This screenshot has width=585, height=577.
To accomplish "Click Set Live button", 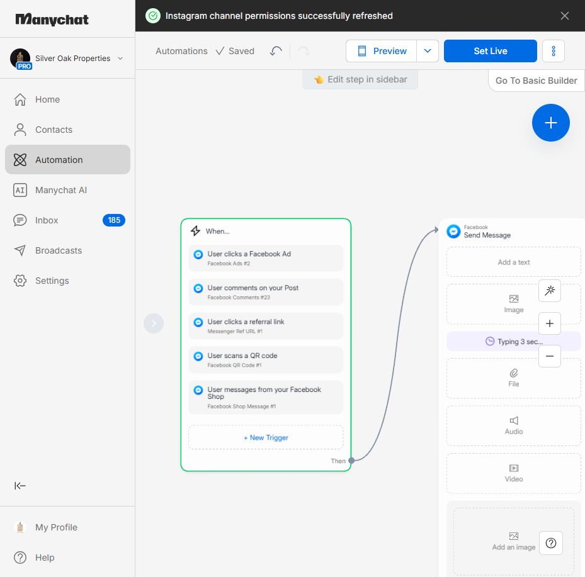I will [x=491, y=51].
